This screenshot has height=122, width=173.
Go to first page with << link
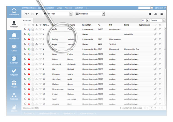145,108
